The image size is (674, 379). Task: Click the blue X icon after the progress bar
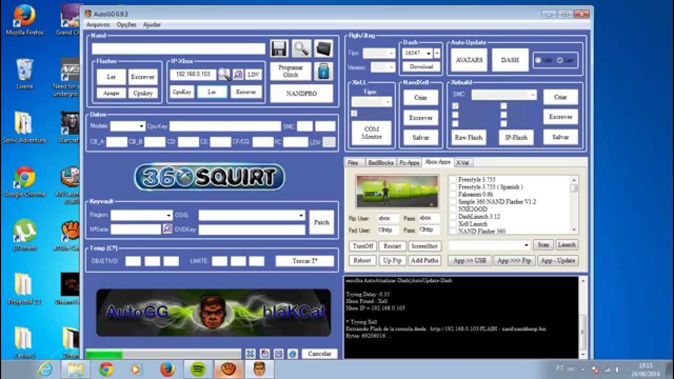(251, 354)
